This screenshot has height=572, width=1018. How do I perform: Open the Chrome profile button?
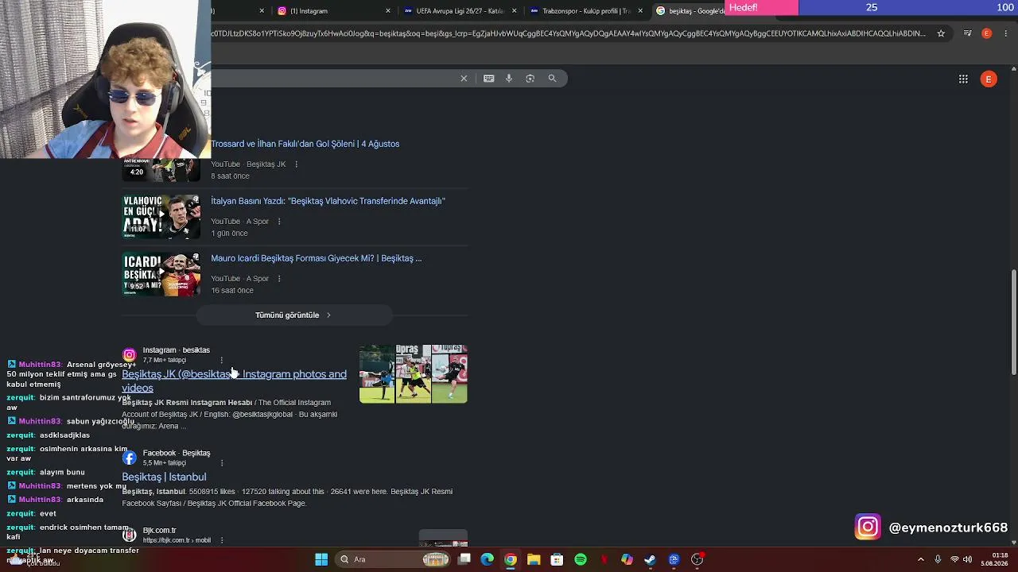(x=987, y=33)
